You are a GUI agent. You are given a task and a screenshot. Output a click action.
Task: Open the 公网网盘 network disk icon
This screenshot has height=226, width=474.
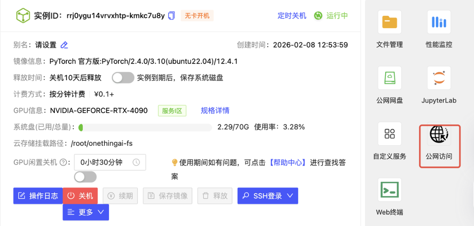pyautogui.click(x=389, y=78)
